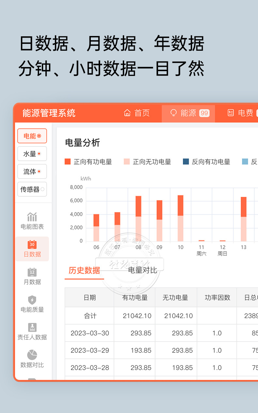Click the 99 notification badge
Image resolution: width=258 pixels, height=413 pixels.
(204, 113)
